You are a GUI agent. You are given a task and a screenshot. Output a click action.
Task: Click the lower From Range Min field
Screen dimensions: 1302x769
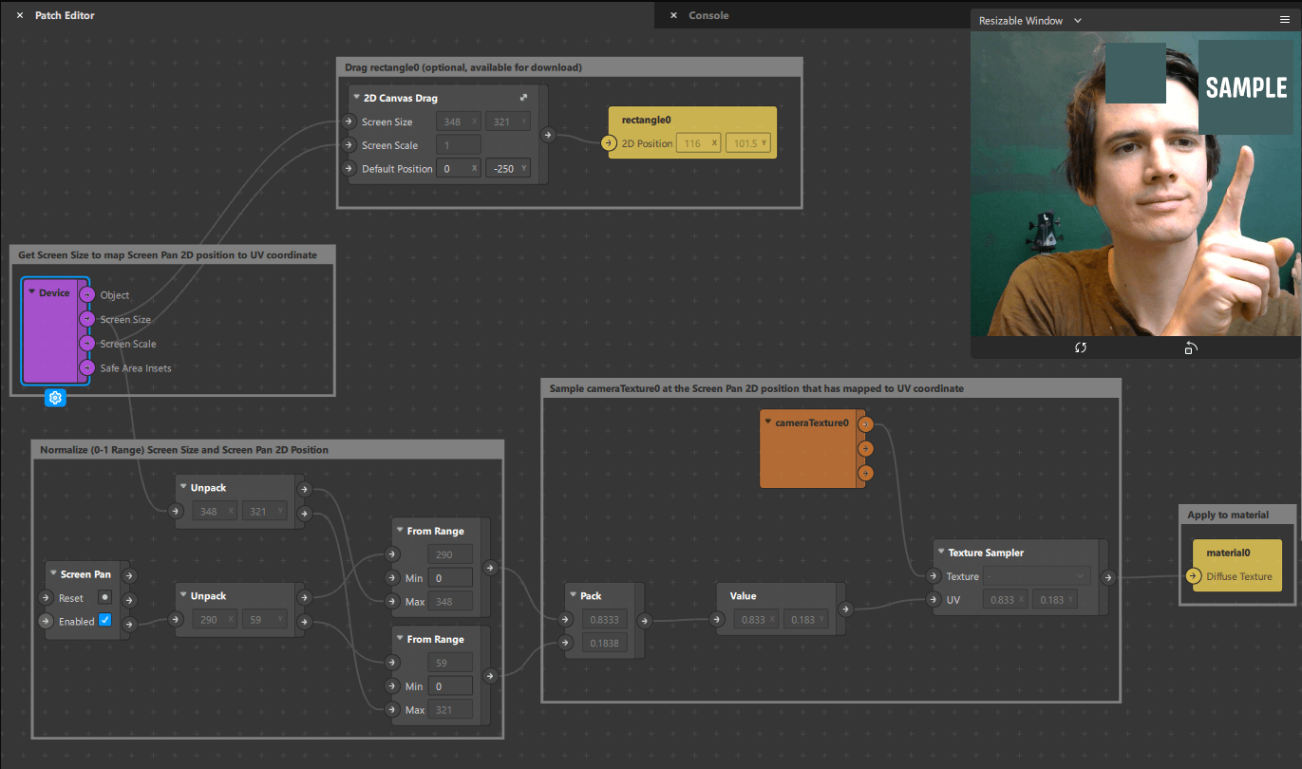[450, 685]
